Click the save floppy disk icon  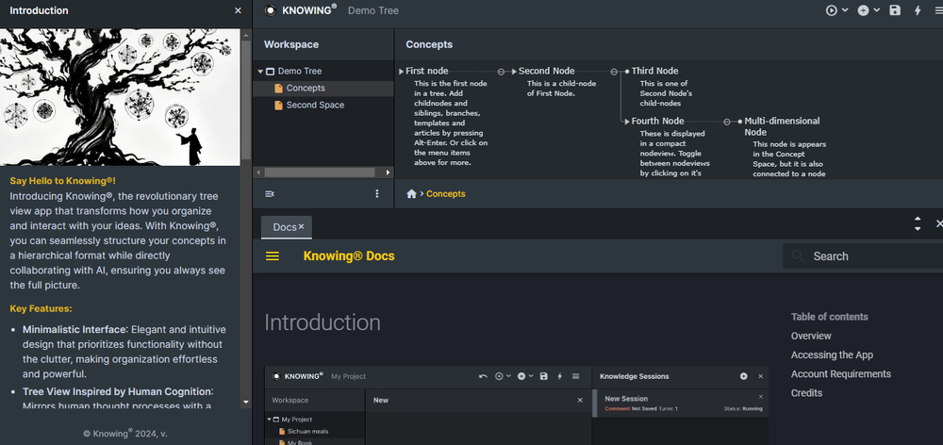click(x=895, y=10)
